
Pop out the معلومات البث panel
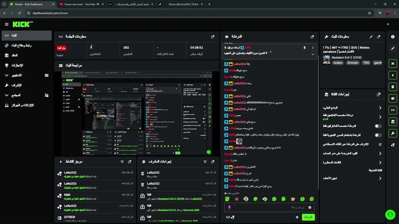coord(379,36)
